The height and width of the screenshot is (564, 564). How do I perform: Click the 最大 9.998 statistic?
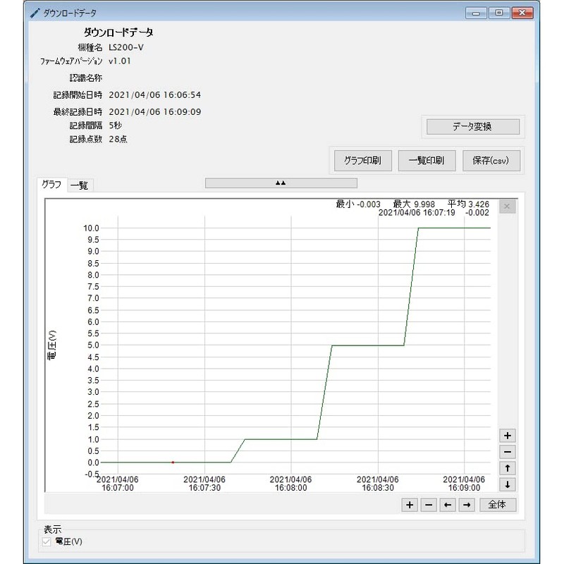414,204
